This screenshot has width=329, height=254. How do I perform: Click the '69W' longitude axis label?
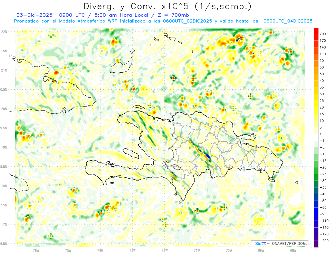pyautogui.click(x=261, y=250)
